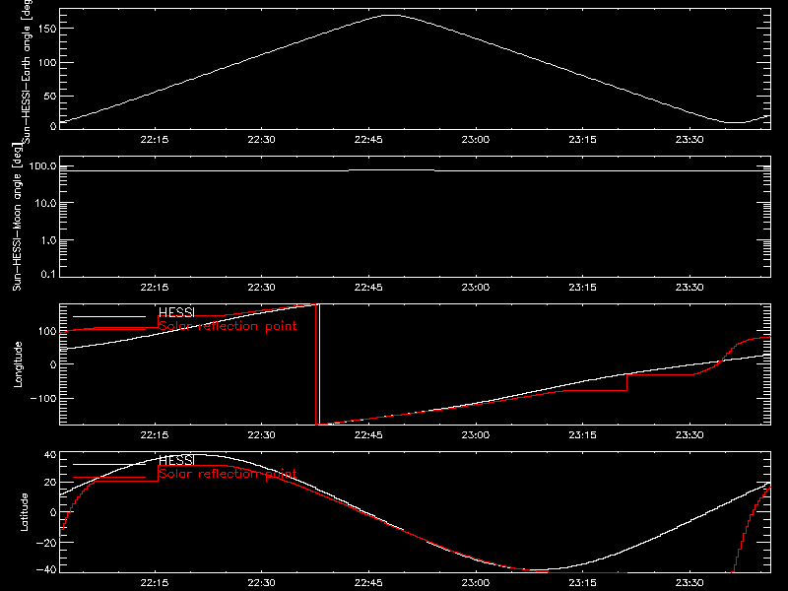Click 23:00 label below the Latitude plot

tap(476, 582)
